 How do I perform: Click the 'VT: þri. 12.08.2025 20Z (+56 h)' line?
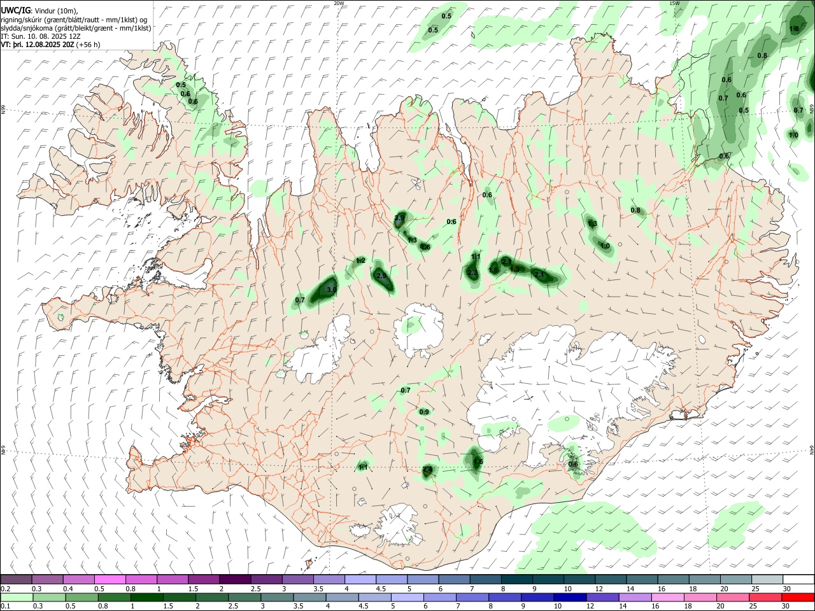click(50, 45)
